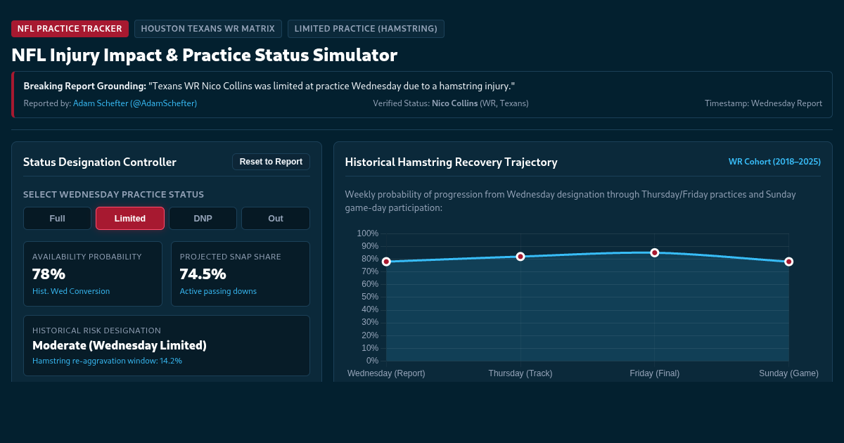Click the Thursday (Track) axis label
The height and width of the screenshot is (443, 844).
(520, 373)
